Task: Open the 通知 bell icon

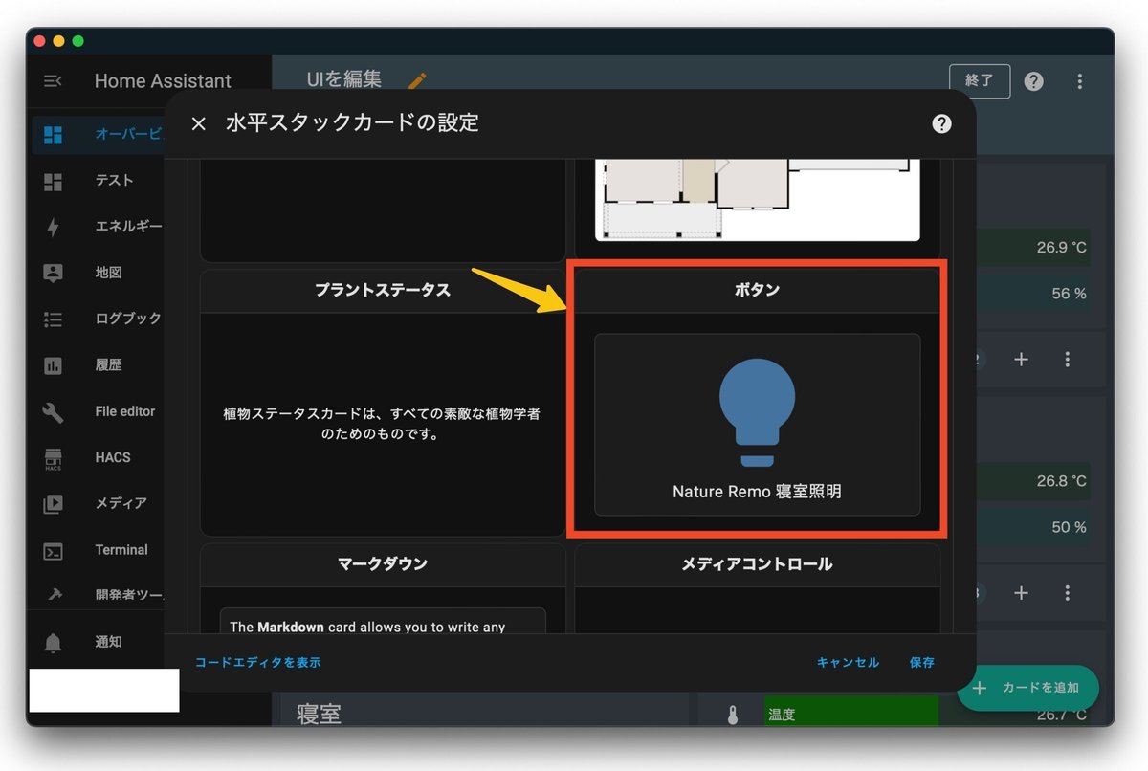Action: click(53, 643)
